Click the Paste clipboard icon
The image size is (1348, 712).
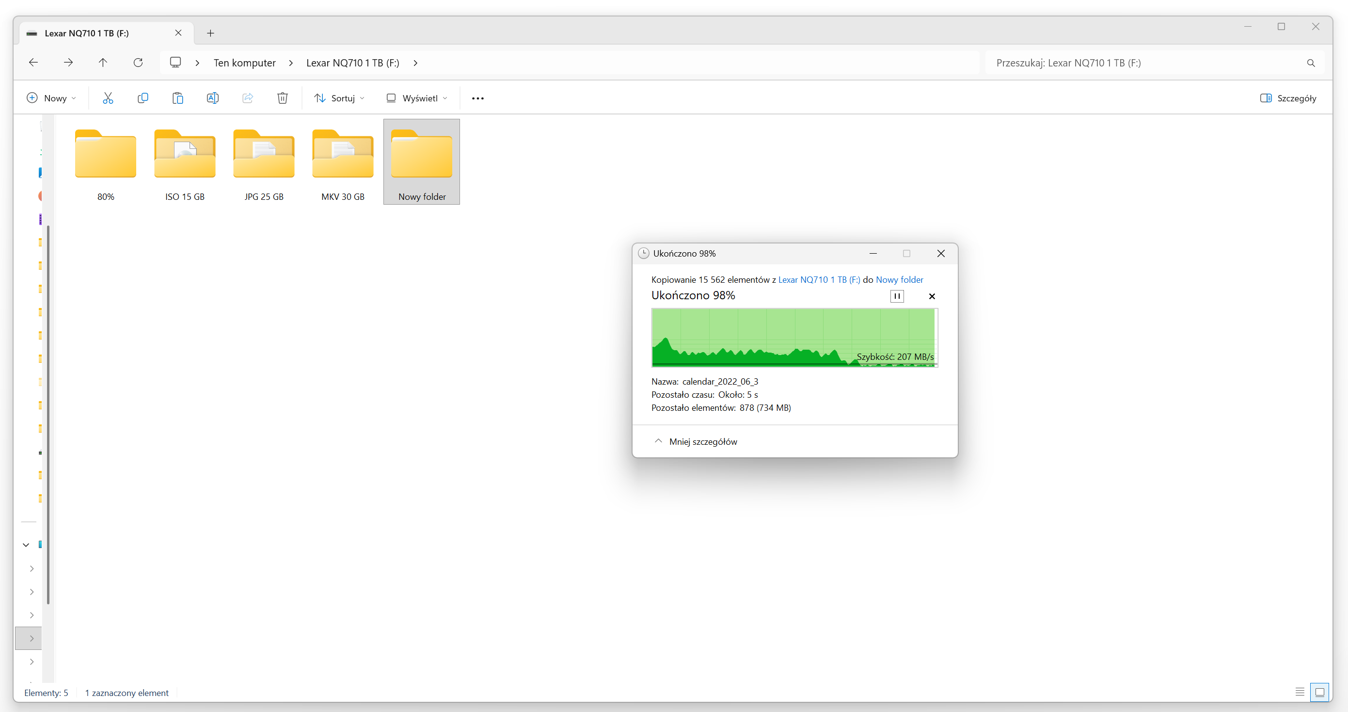click(177, 98)
